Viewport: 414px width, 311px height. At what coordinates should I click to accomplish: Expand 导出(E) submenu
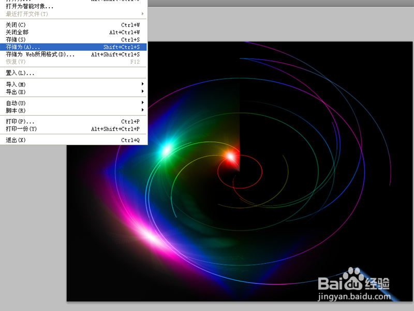tap(73, 92)
